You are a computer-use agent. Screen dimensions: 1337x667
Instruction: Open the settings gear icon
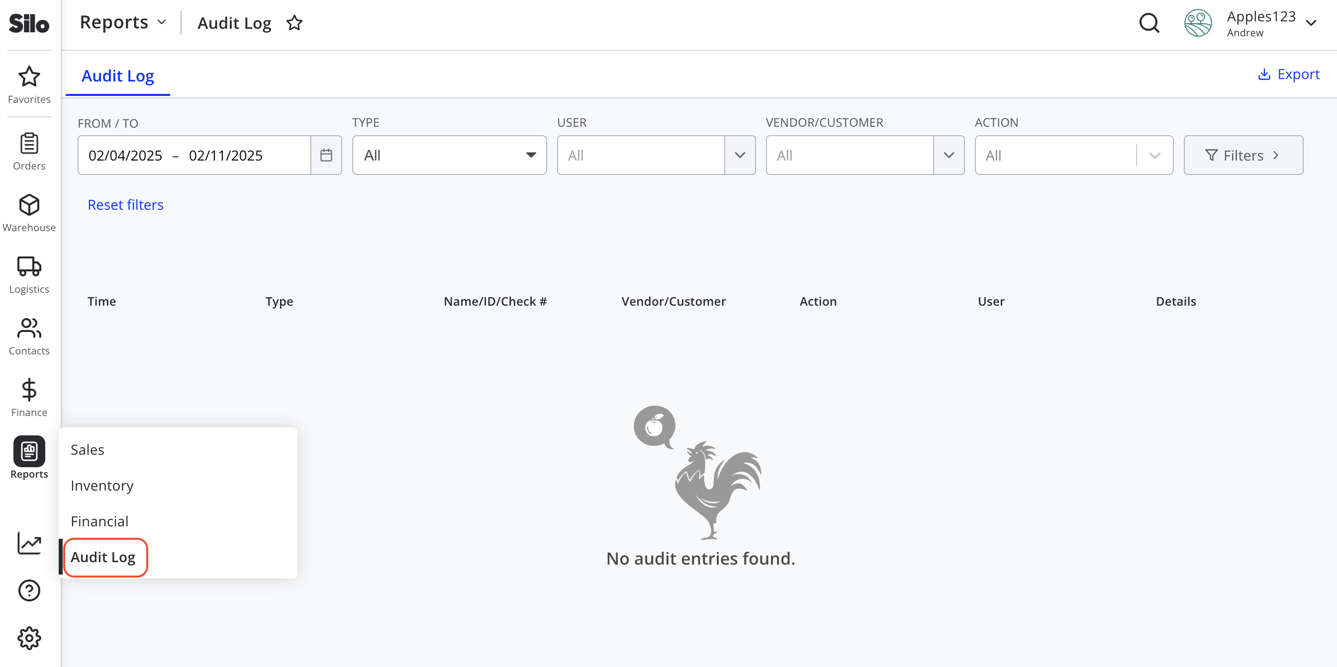pos(29,638)
